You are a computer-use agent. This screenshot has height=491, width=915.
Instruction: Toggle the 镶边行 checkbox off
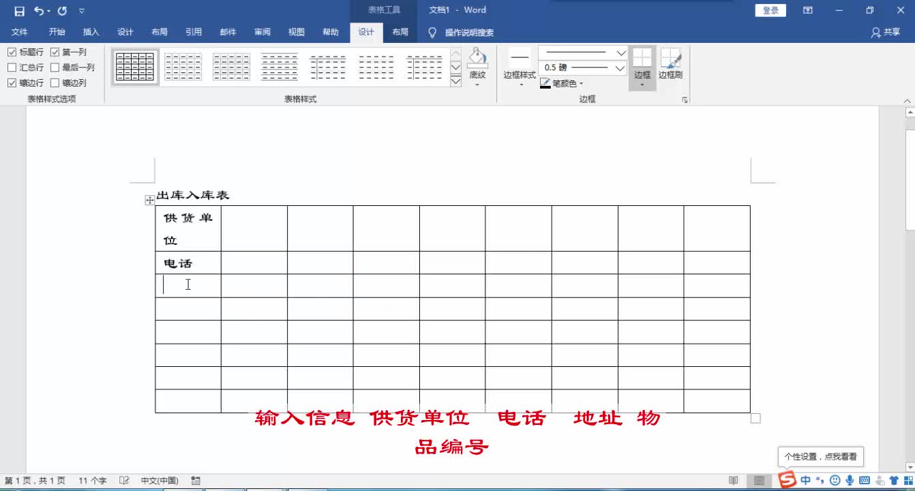pos(12,83)
